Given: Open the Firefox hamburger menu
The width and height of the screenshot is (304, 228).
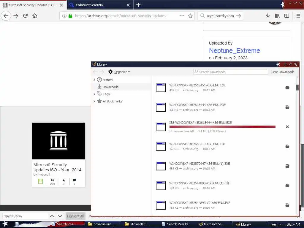Looking at the screenshot, I should 298,16.
